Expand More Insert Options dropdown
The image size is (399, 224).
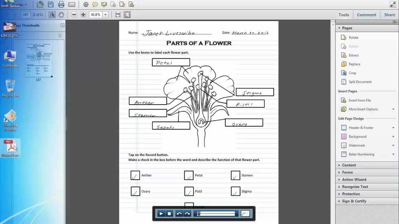click(x=393, y=109)
